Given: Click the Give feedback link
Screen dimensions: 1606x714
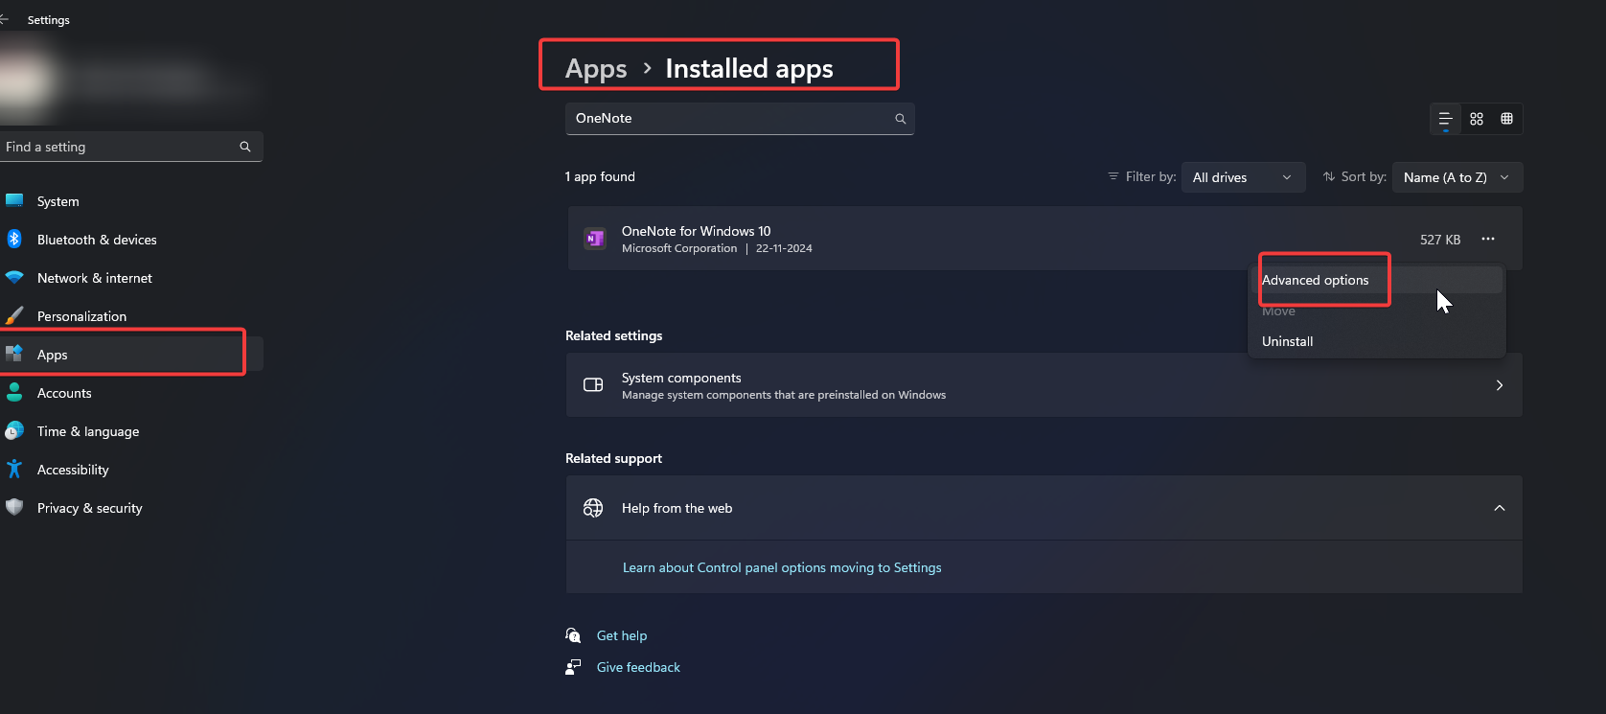Looking at the screenshot, I should [x=638, y=667].
